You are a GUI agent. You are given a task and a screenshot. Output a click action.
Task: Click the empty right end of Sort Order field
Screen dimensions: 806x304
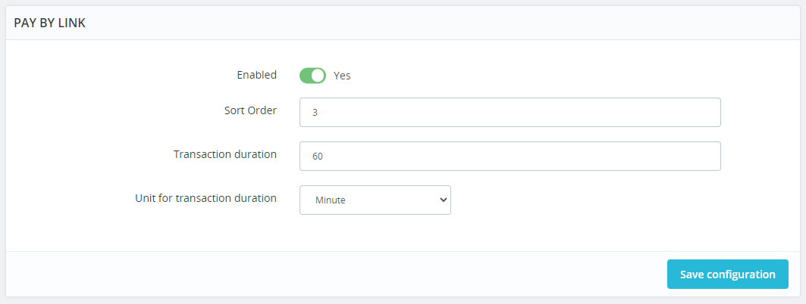(682, 112)
